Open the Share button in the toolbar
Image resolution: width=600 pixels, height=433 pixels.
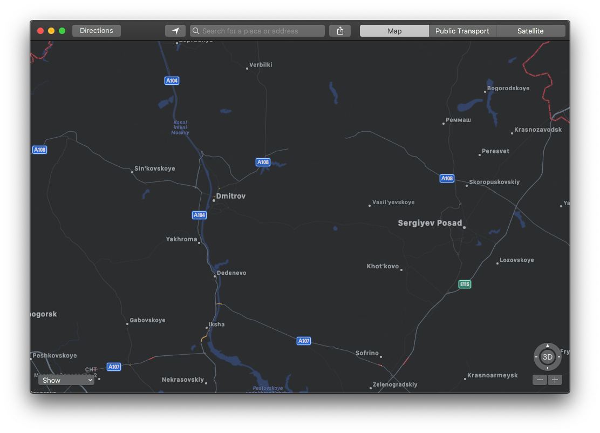340,31
